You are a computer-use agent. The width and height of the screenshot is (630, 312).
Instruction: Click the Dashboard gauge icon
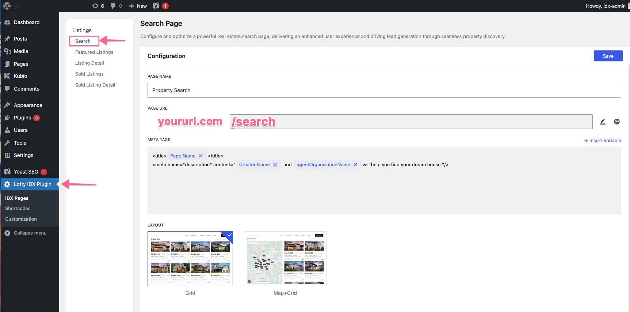tap(7, 22)
